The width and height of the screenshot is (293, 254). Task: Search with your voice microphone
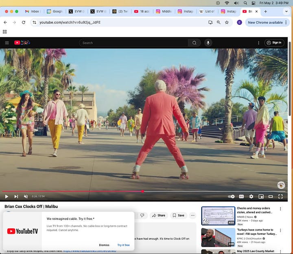208,43
